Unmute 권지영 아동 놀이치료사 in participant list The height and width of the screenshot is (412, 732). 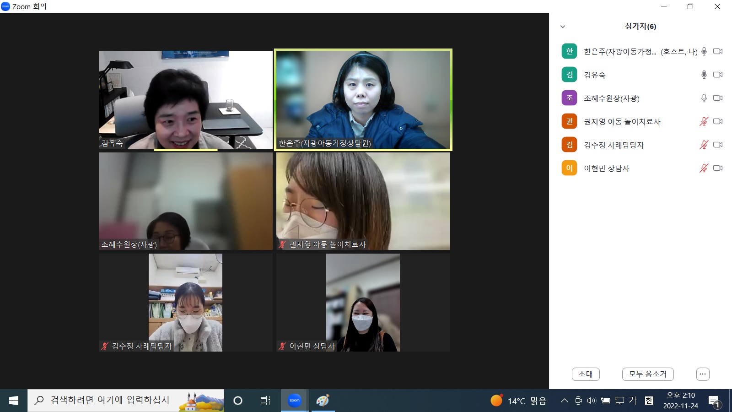(x=704, y=121)
